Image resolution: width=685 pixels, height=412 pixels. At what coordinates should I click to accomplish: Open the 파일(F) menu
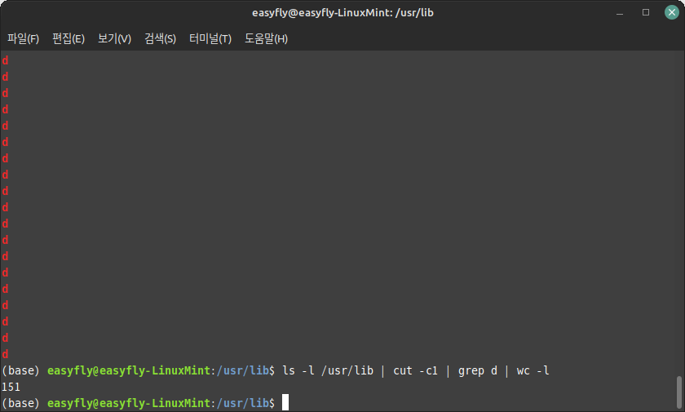23,39
